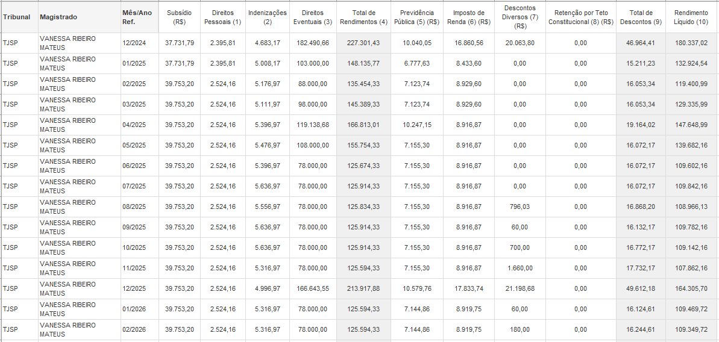The width and height of the screenshot is (719, 342).
Task: Select the 17.833,74 imposto de renda cell
Action: tap(469, 288)
